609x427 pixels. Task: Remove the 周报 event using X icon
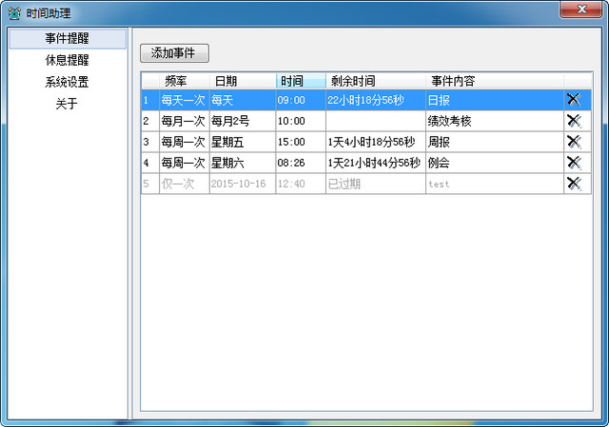pyautogui.click(x=574, y=142)
